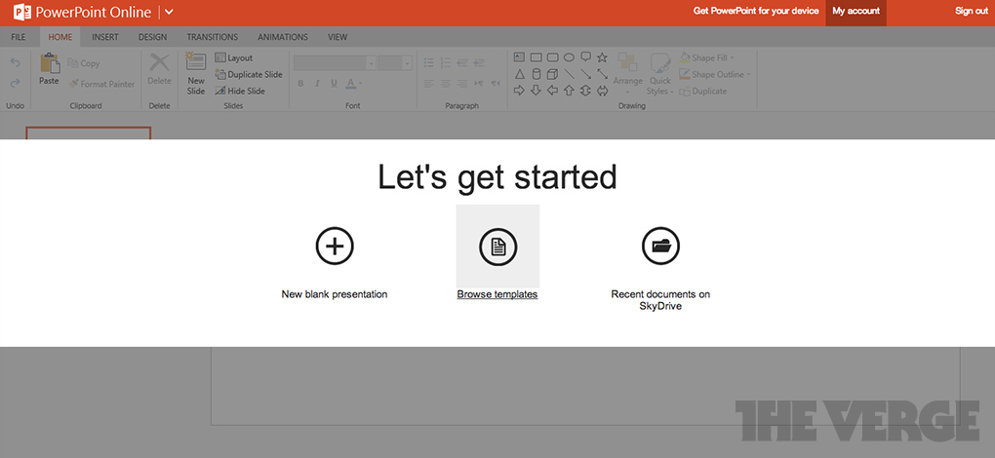Click the New blank presentation plus icon
Screen dimensions: 995x458
click(x=334, y=247)
